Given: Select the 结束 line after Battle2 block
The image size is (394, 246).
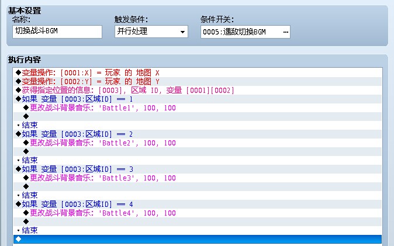Looking at the screenshot, I should pyautogui.click(x=198, y=161).
